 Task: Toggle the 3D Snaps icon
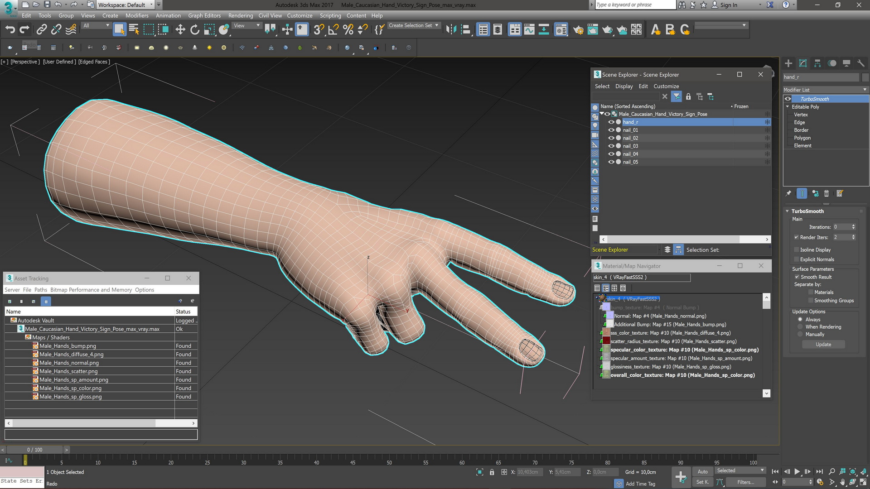point(319,30)
